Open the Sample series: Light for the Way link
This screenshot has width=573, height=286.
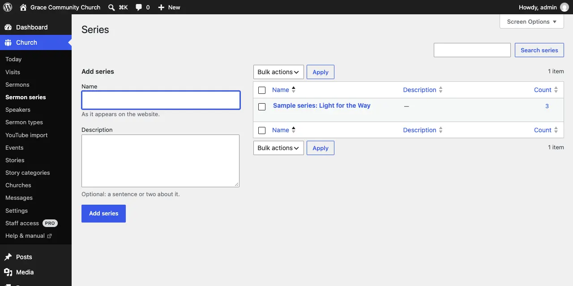point(322,105)
